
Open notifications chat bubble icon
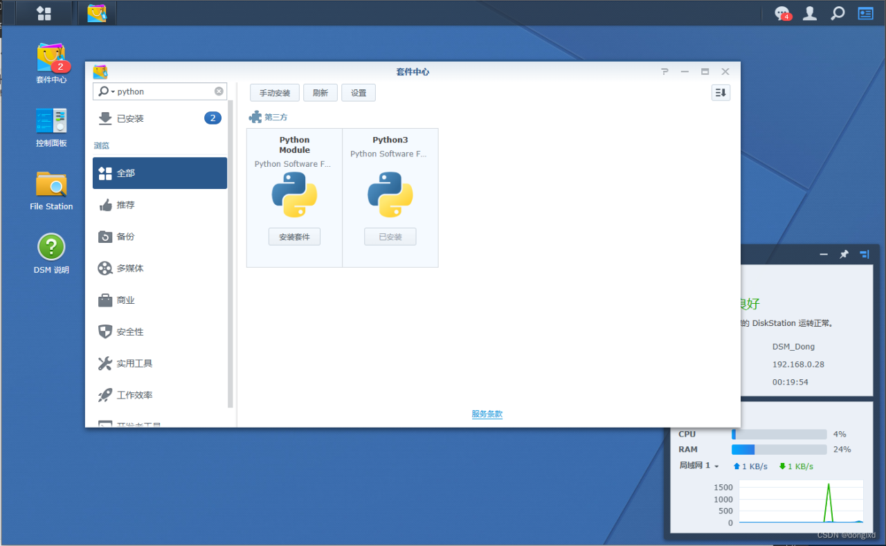click(x=781, y=13)
